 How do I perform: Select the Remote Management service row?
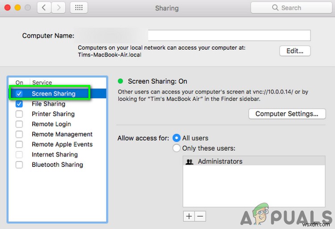pos(58,134)
